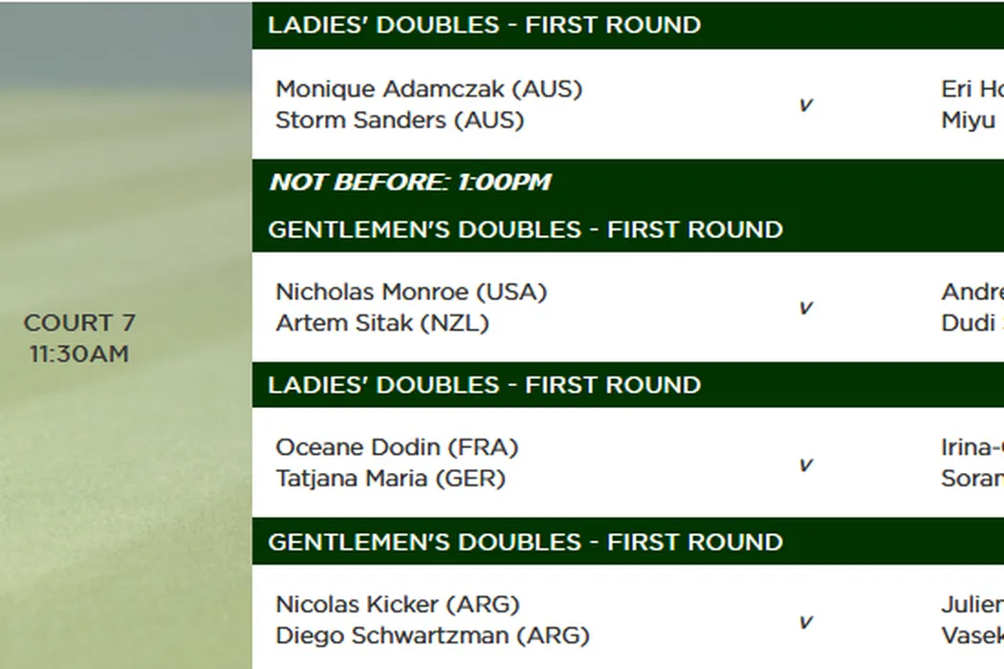This screenshot has height=669, width=1004.
Task: Click the "v" separator in Dodin/Maria match
Action: 805,464
